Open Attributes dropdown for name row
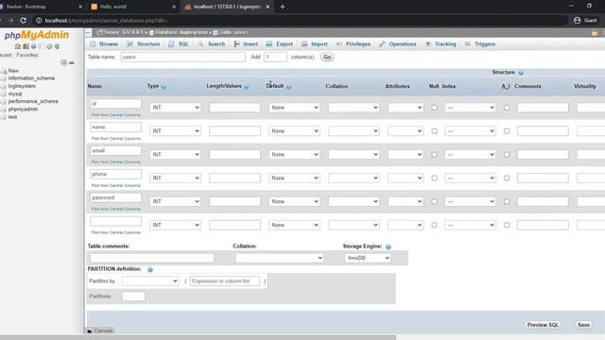The width and height of the screenshot is (605, 340). click(406, 131)
